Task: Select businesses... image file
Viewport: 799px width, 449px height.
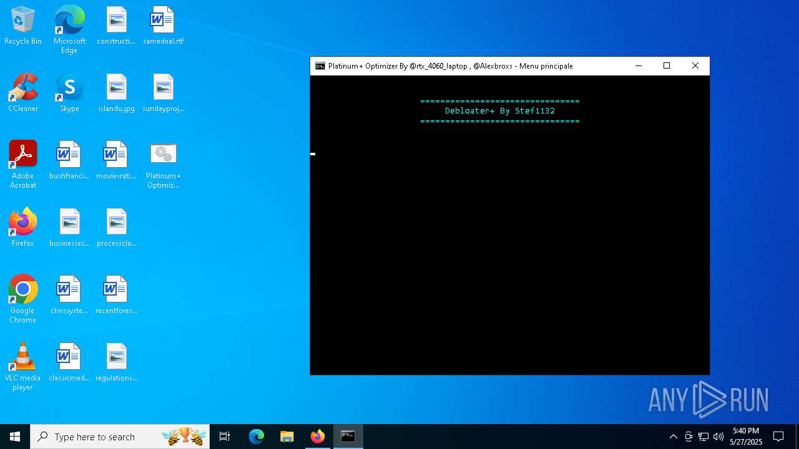Action: [69, 228]
